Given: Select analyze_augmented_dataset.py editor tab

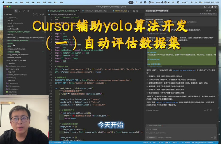Looking at the screenshot, I should [x=62, y=11].
